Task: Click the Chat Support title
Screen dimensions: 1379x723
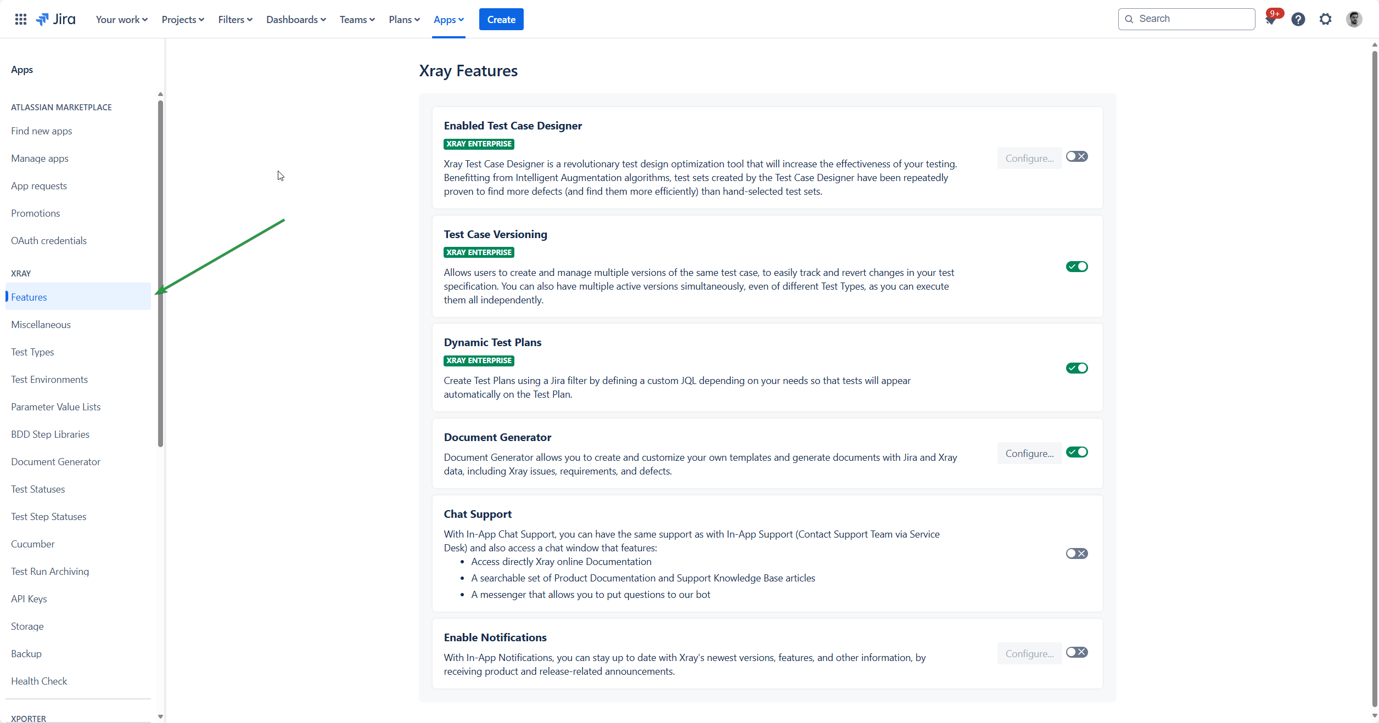Action: [478, 514]
